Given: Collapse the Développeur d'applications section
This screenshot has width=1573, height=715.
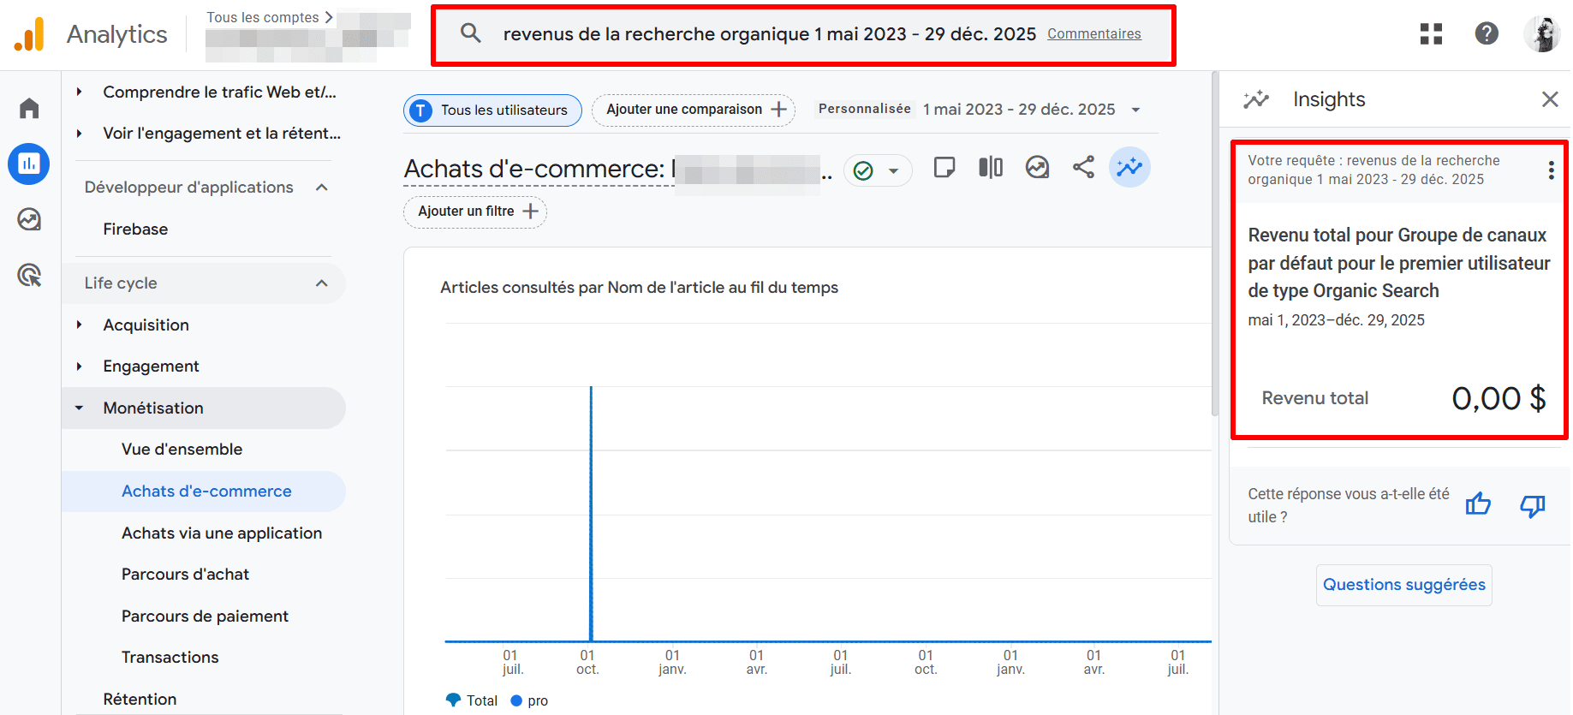Looking at the screenshot, I should (x=322, y=188).
